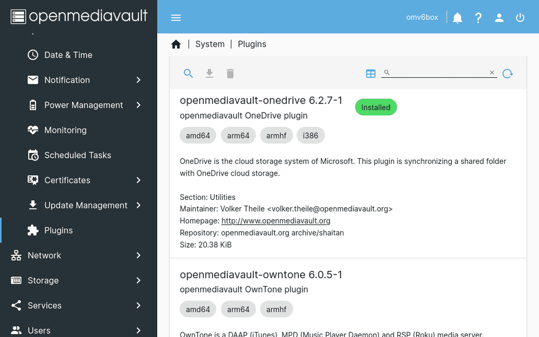The width and height of the screenshot is (539, 337).
Task: Click onedrive's armhf architecture chip
Action: [276, 135]
